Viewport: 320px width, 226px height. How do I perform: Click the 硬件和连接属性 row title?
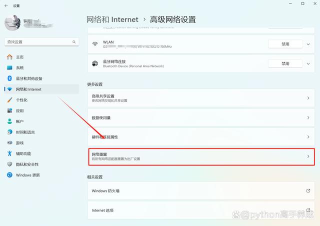pyautogui.click(x=105, y=137)
